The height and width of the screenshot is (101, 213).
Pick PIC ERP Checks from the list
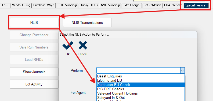(140, 89)
